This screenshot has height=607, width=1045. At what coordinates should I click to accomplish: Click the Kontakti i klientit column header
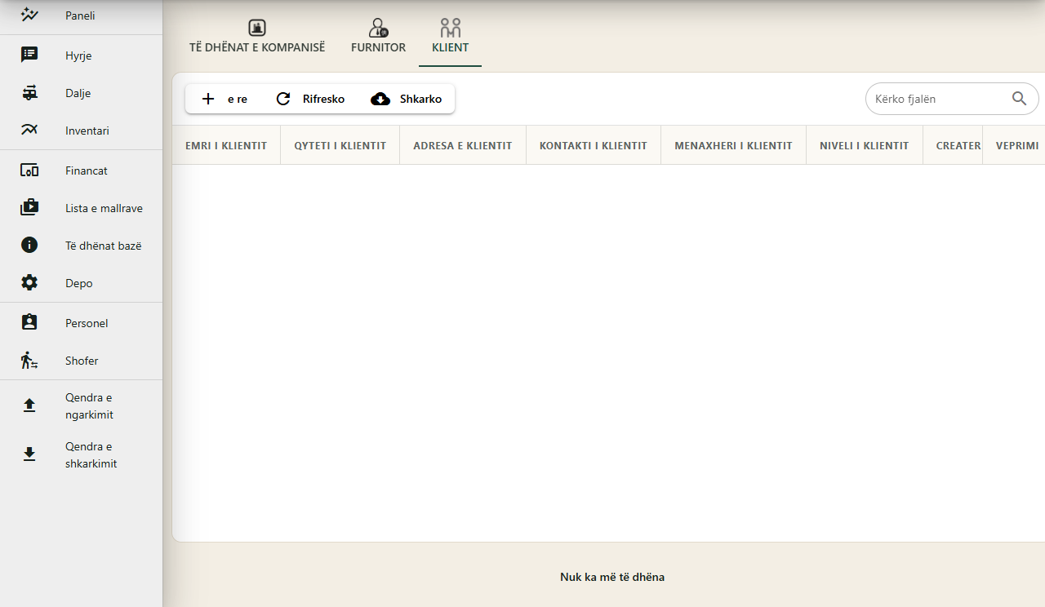[594, 145]
